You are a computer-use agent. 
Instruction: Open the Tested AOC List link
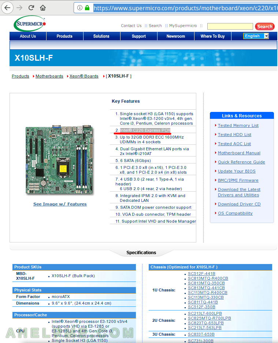[234, 144]
